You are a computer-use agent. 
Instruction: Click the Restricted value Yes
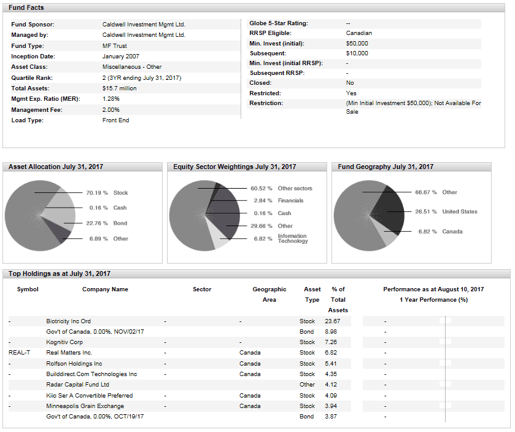pyautogui.click(x=351, y=93)
